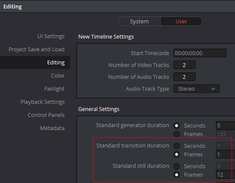This screenshot has width=235, height=183.
Task: Expand the Audio Track Type dropdown
Action: tap(196, 89)
